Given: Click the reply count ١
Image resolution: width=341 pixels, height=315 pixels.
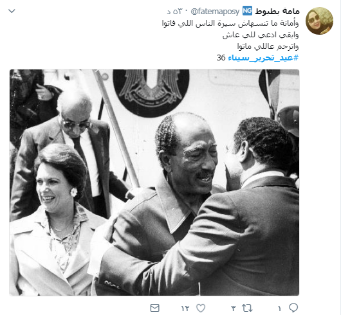Looking at the screenshot, I should point(279,309).
